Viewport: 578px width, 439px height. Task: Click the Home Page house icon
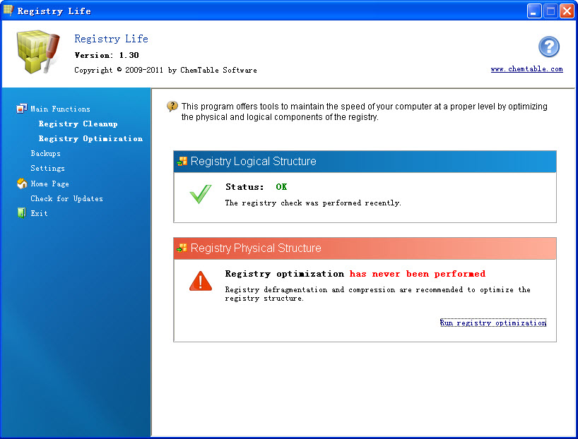pos(21,184)
